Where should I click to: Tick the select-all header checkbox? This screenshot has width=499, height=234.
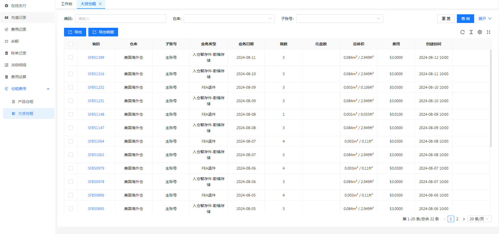coord(71,44)
